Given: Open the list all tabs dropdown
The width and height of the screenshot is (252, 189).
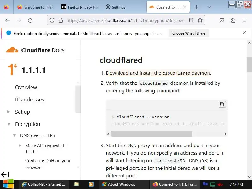Looking at the screenshot, I should [x=209, y=7].
